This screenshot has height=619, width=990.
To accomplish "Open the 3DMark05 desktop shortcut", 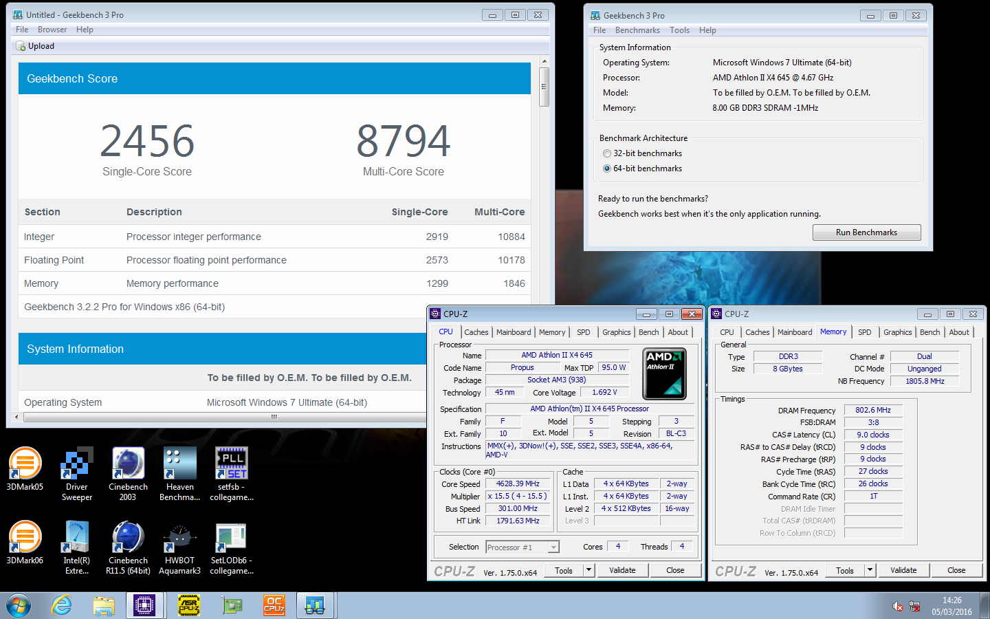I will click(x=25, y=469).
